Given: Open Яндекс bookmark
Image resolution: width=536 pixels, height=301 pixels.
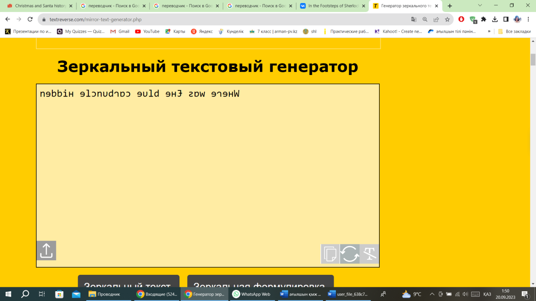Looking at the screenshot, I should [x=202, y=31].
